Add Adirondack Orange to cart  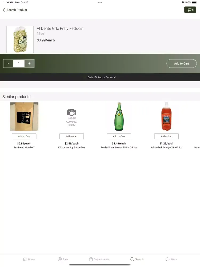[166, 136]
